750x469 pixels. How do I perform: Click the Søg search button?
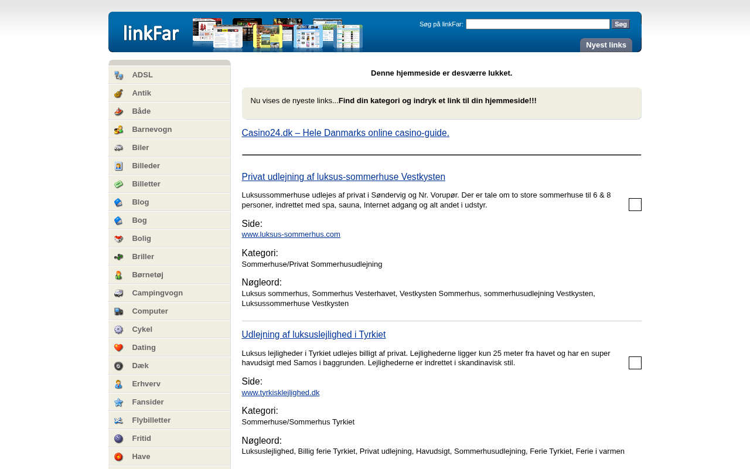(x=621, y=24)
